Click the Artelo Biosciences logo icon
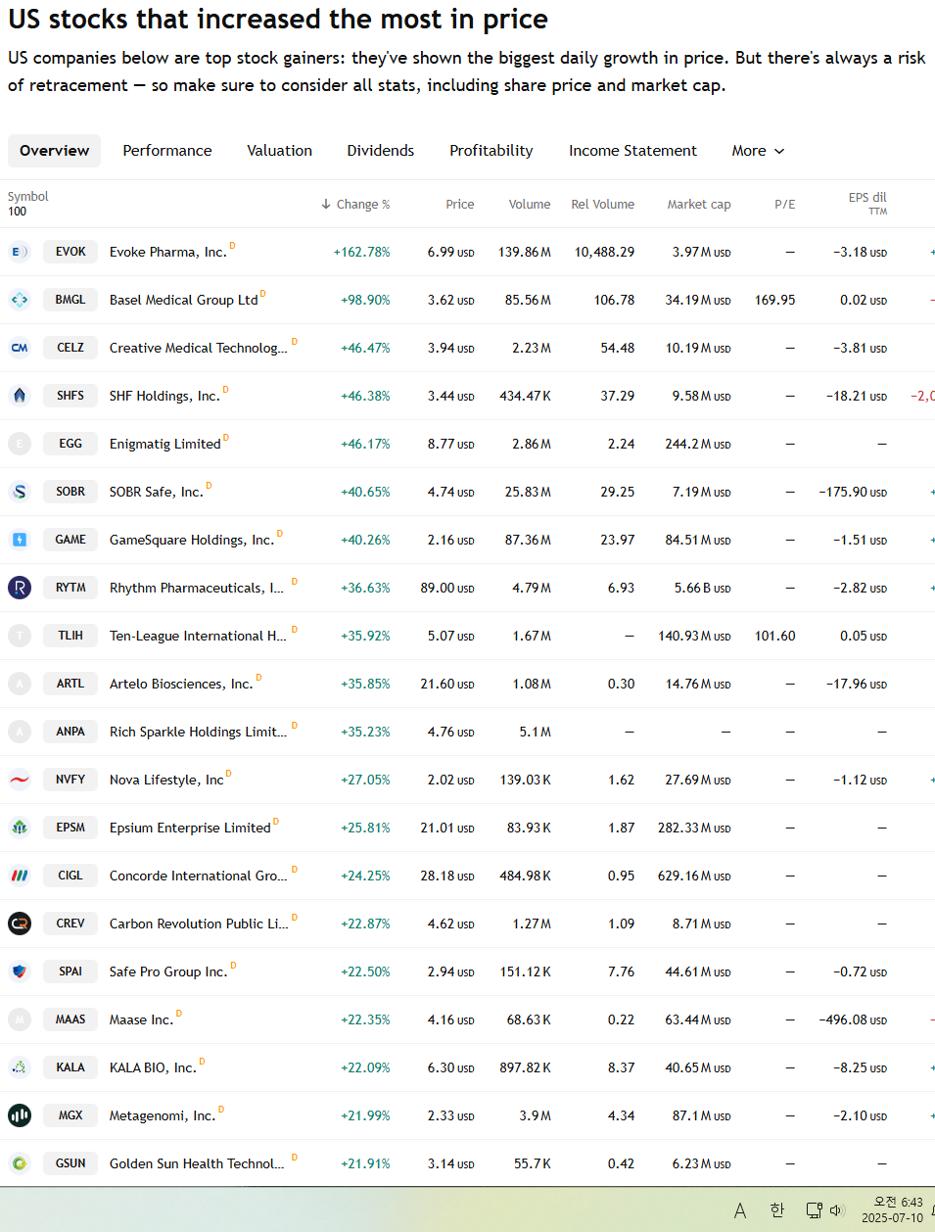Image resolution: width=935 pixels, height=1232 pixels. click(x=20, y=684)
